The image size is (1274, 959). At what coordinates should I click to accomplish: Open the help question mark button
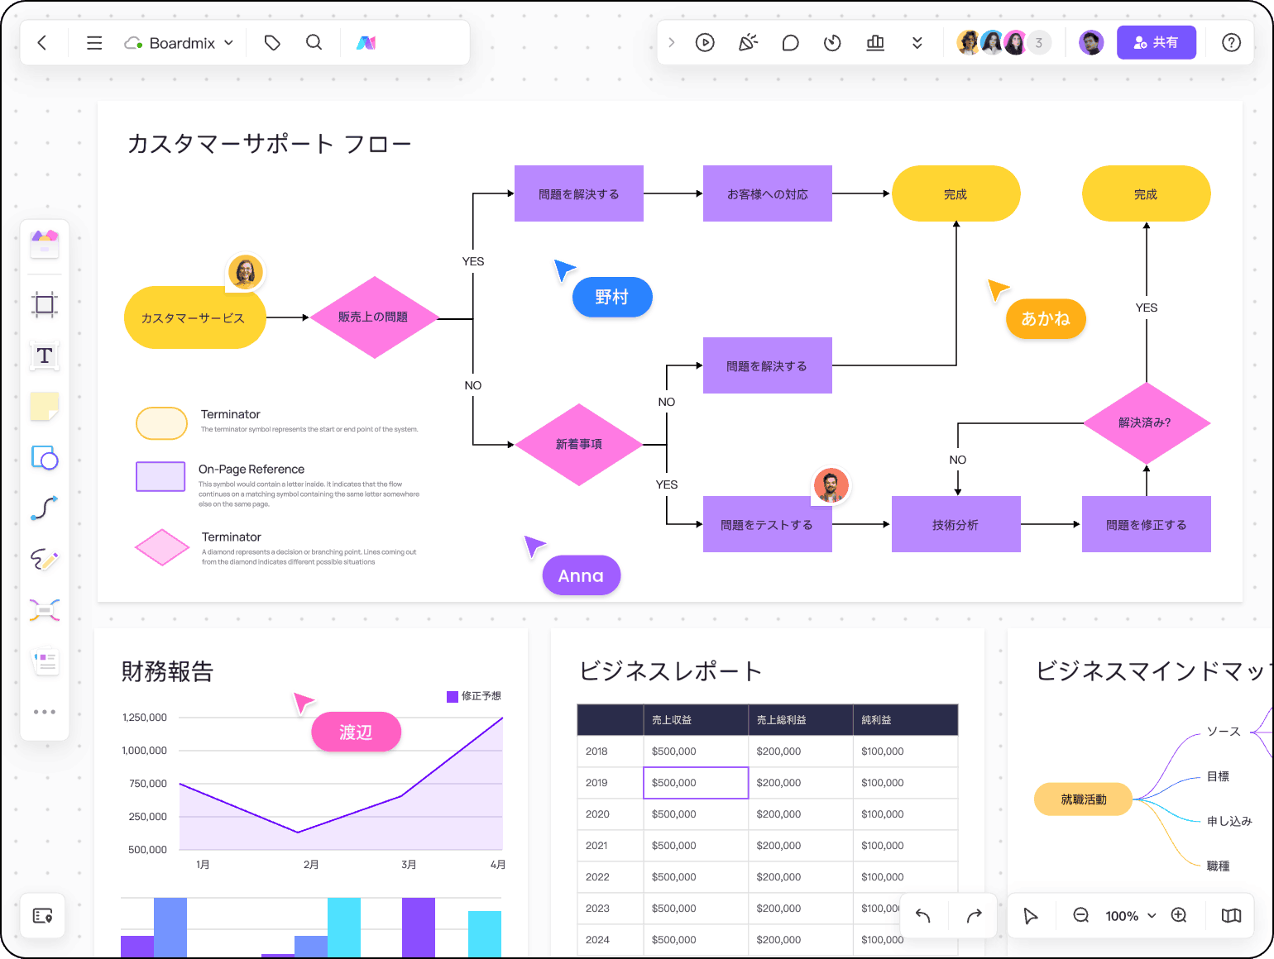pos(1231,42)
